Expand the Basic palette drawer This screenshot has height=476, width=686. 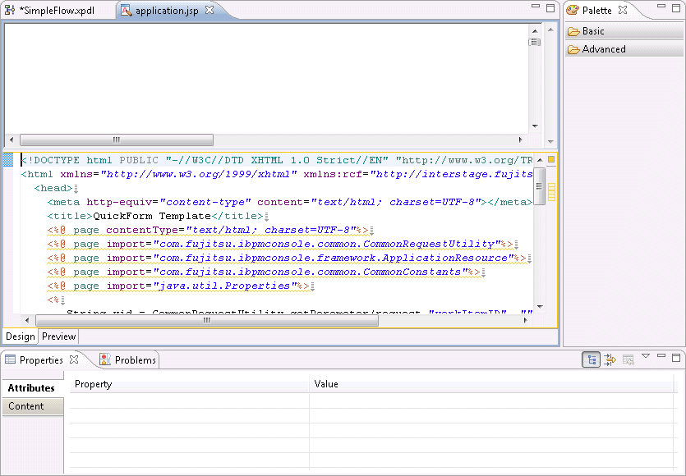tap(624, 31)
